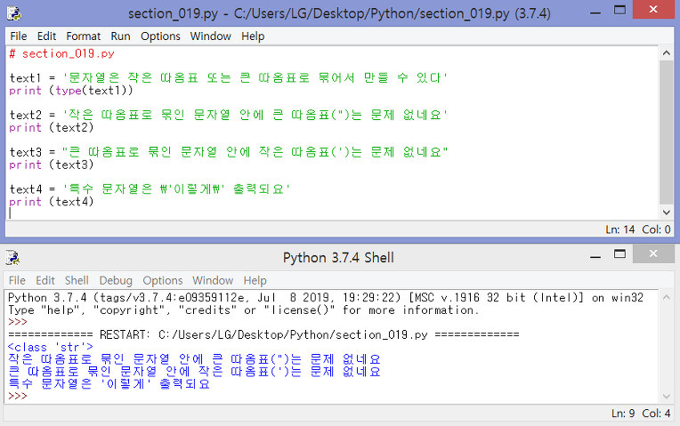
Task: Click the 'print (text3)' line
Action: tap(51, 165)
